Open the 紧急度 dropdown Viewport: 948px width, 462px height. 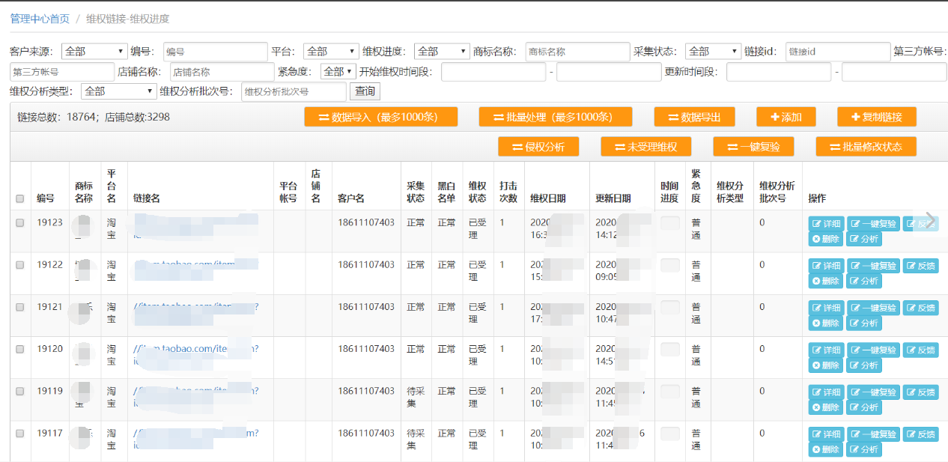338,72
